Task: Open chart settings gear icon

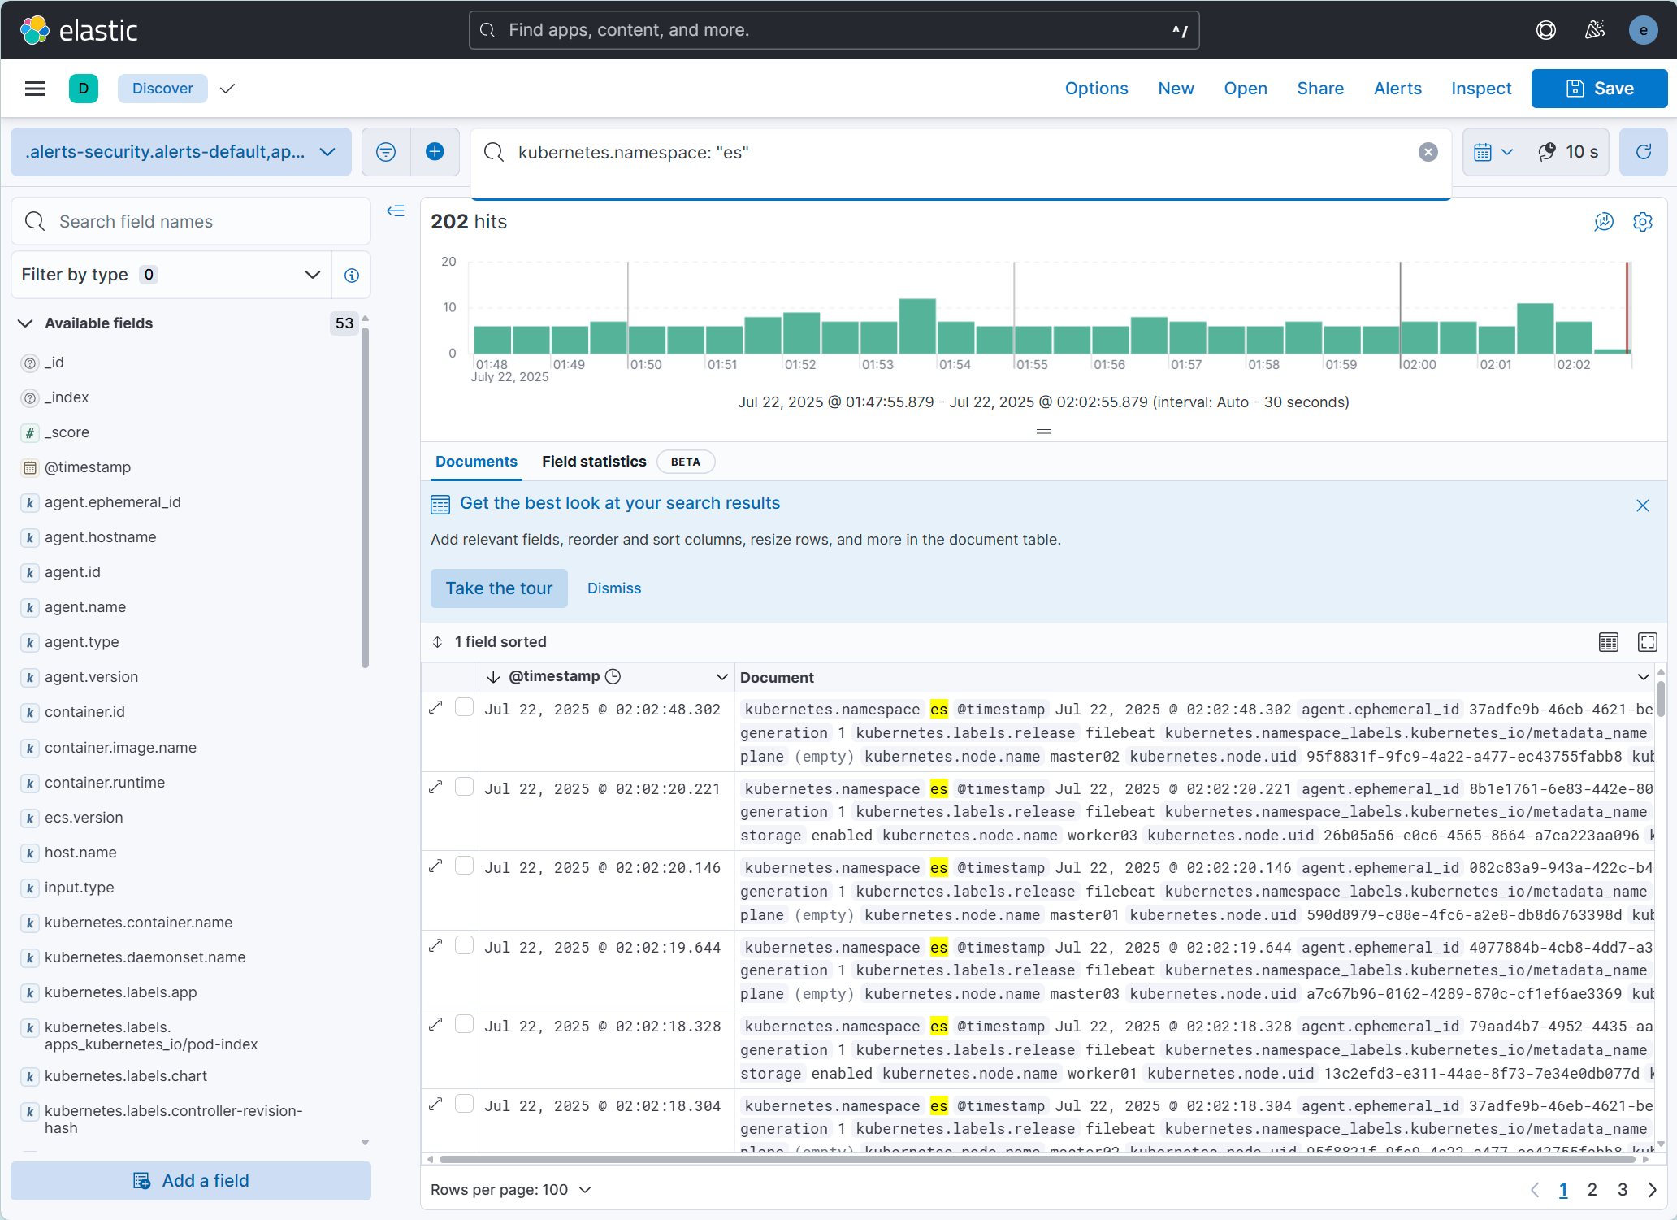Action: coord(1642,222)
